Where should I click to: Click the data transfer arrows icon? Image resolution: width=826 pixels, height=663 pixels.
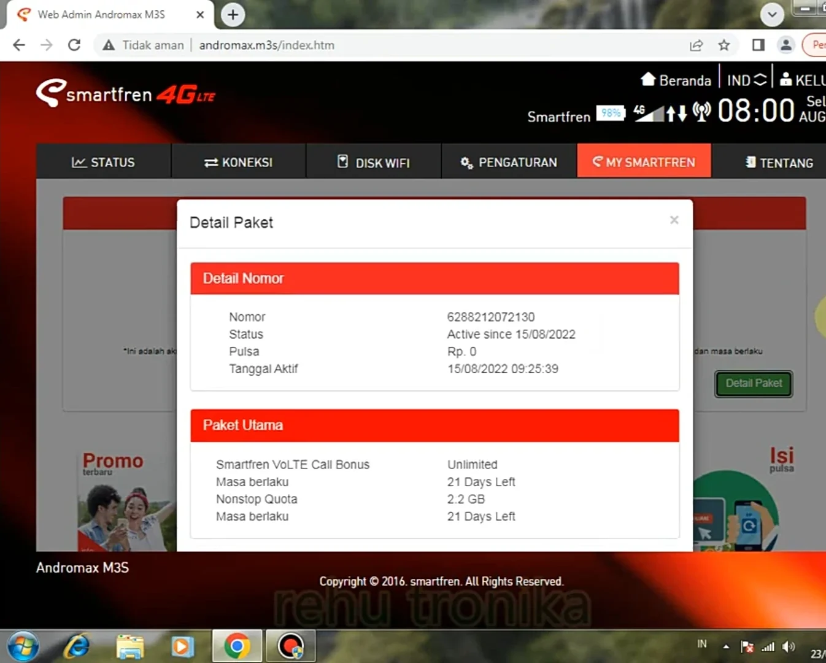(676, 113)
